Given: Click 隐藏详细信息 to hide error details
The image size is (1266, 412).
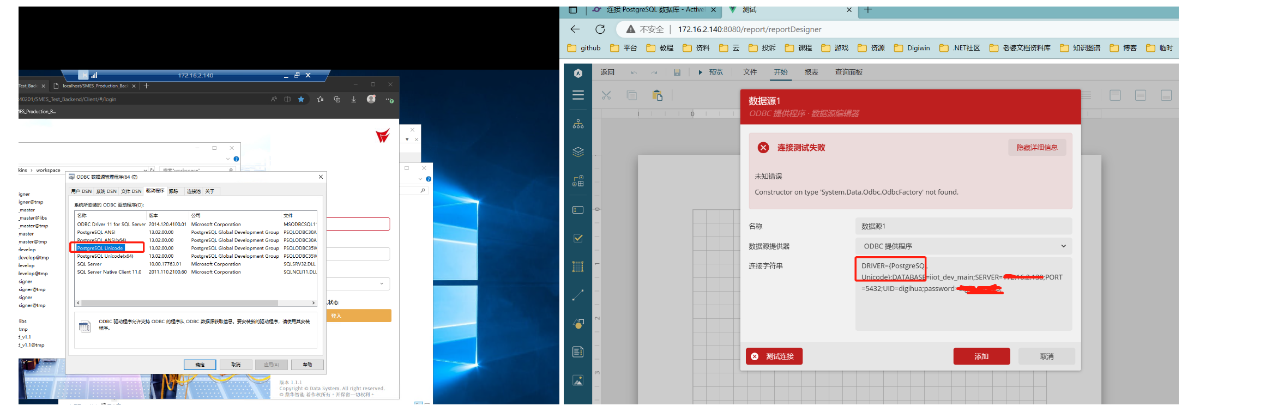Looking at the screenshot, I should [x=1036, y=148].
